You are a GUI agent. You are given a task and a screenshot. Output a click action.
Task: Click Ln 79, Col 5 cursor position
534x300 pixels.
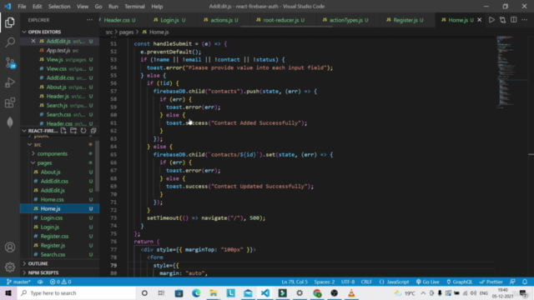[295, 282]
